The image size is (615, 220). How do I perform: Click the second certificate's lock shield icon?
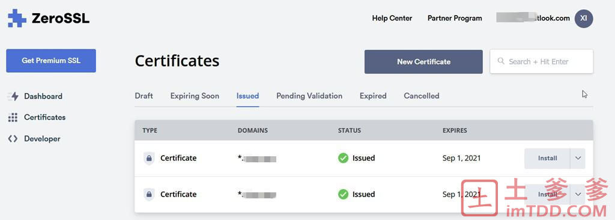click(x=149, y=195)
